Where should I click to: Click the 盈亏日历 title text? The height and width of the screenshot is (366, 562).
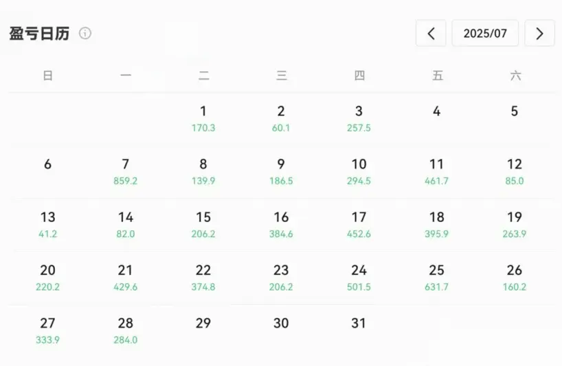(39, 34)
